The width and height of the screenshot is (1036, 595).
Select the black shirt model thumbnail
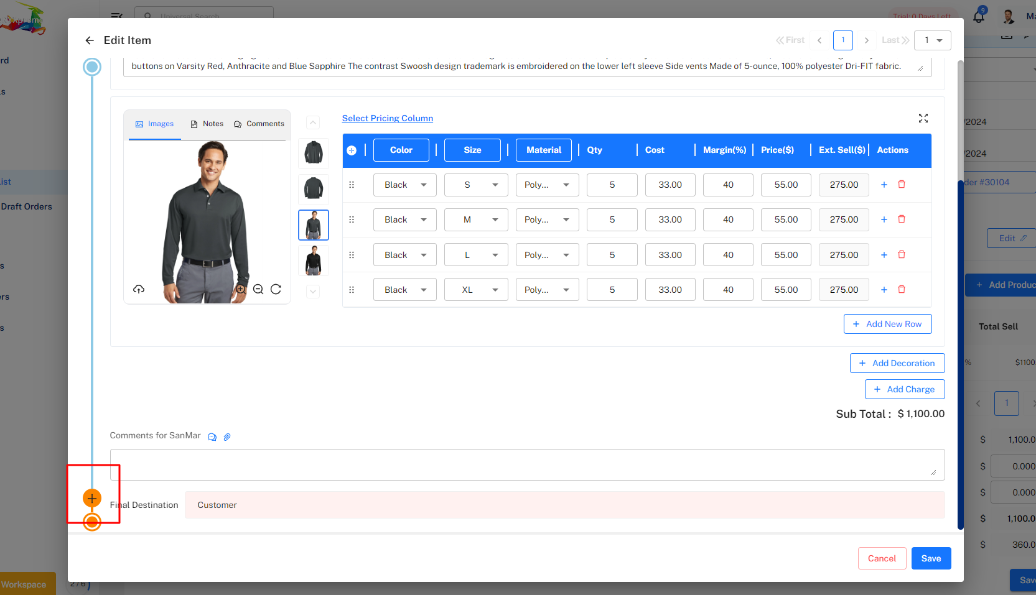click(x=314, y=261)
